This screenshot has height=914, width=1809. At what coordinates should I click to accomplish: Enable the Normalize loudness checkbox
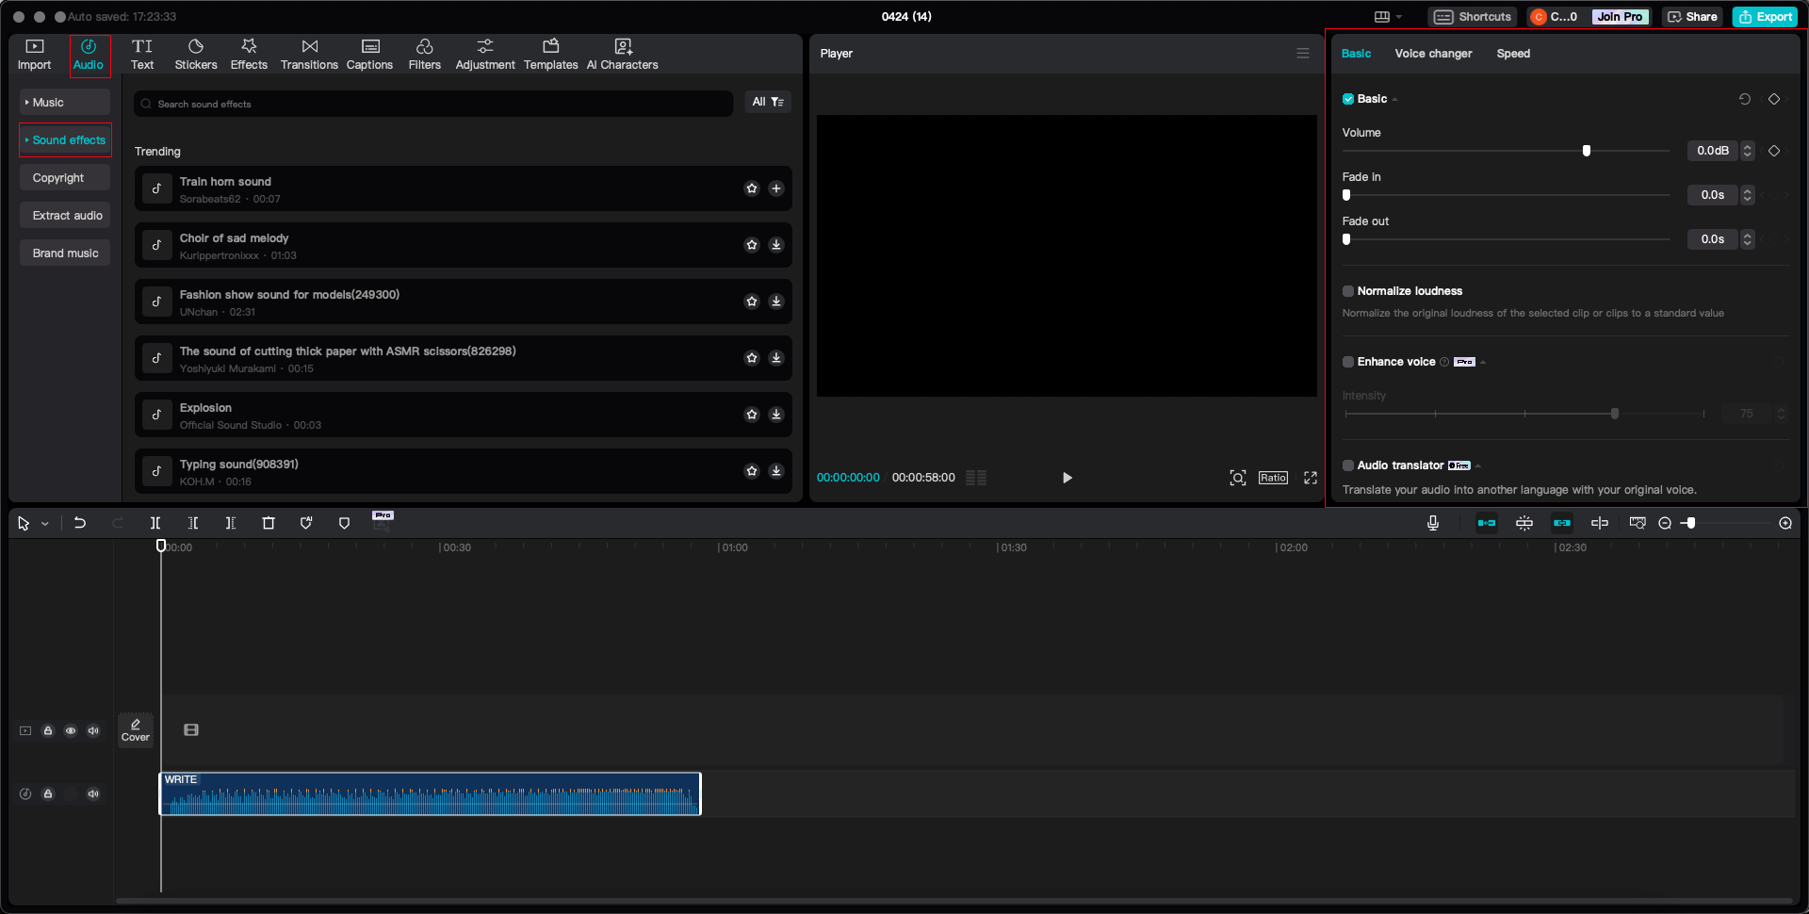(x=1347, y=291)
